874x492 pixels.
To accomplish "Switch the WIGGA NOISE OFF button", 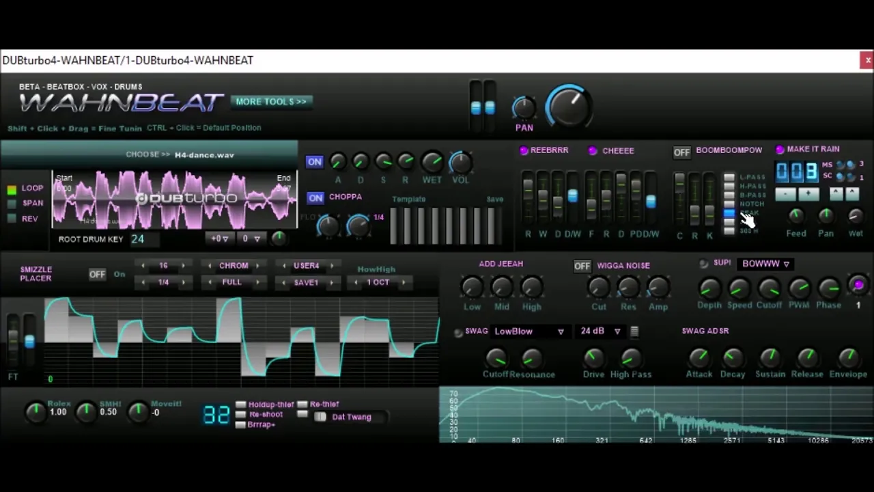I will tap(582, 266).
